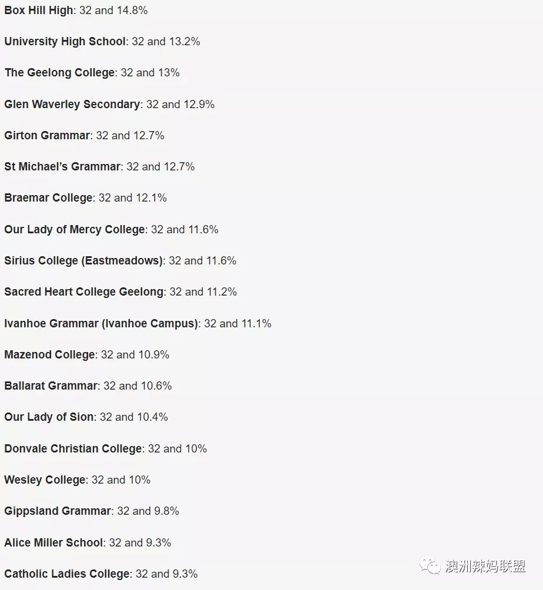Select the Braemar College line
The height and width of the screenshot is (590, 543).
pyautogui.click(x=85, y=198)
